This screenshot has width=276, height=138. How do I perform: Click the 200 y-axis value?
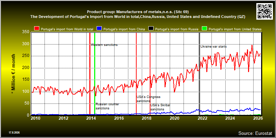click(26, 68)
